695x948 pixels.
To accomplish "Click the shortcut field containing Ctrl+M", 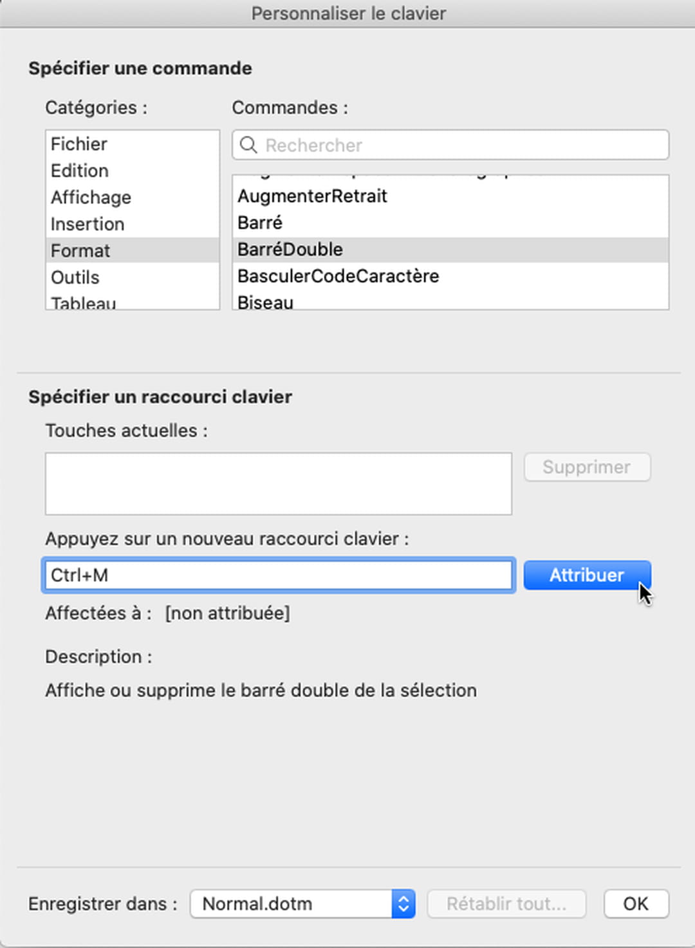I will 278,575.
